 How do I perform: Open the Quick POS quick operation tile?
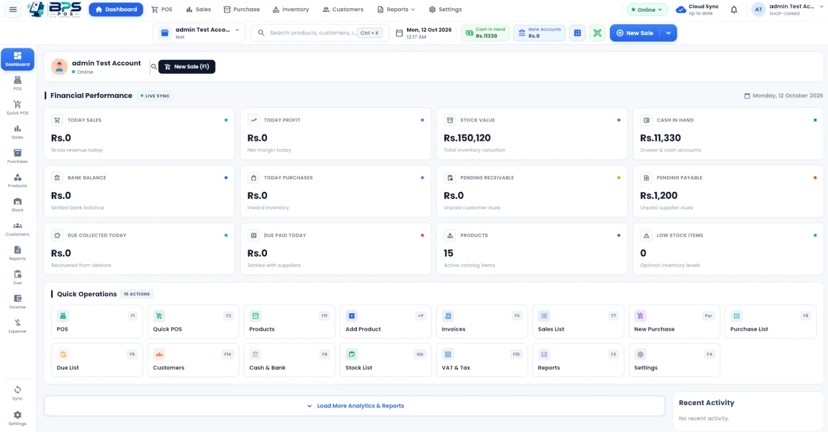pyautogui.click(x=193, y=322)
